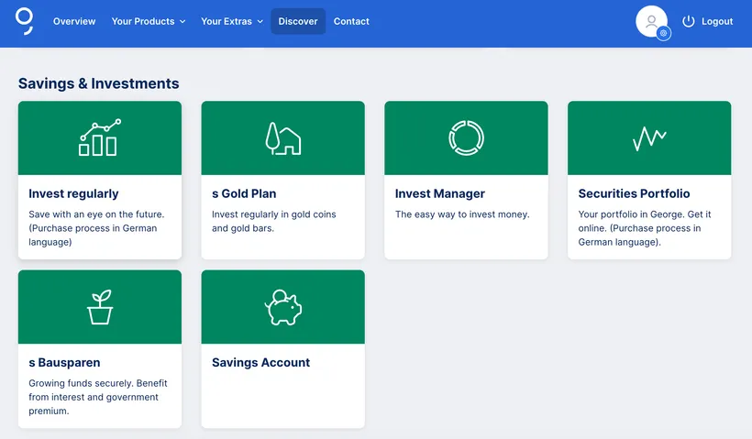Open the Invest Manager title

[x=440, y=193]
